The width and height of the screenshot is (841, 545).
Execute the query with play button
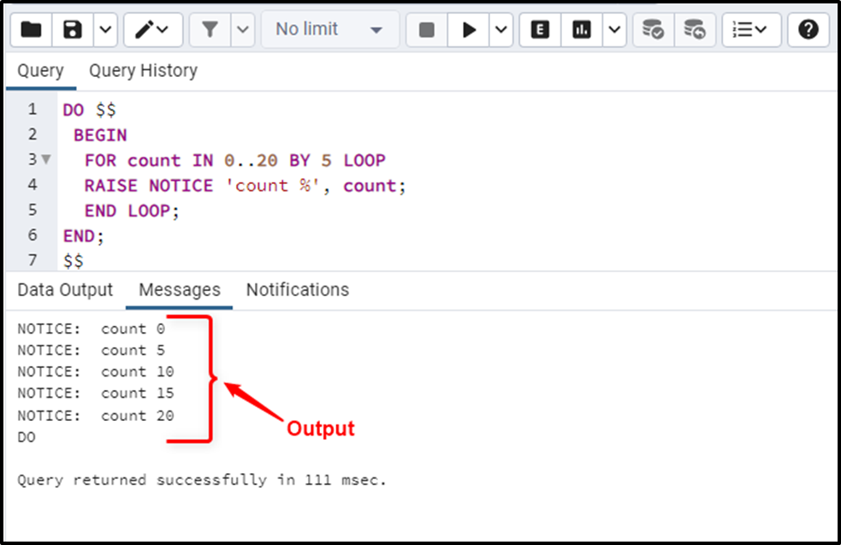pyautogui.click(x=468, y=30)
